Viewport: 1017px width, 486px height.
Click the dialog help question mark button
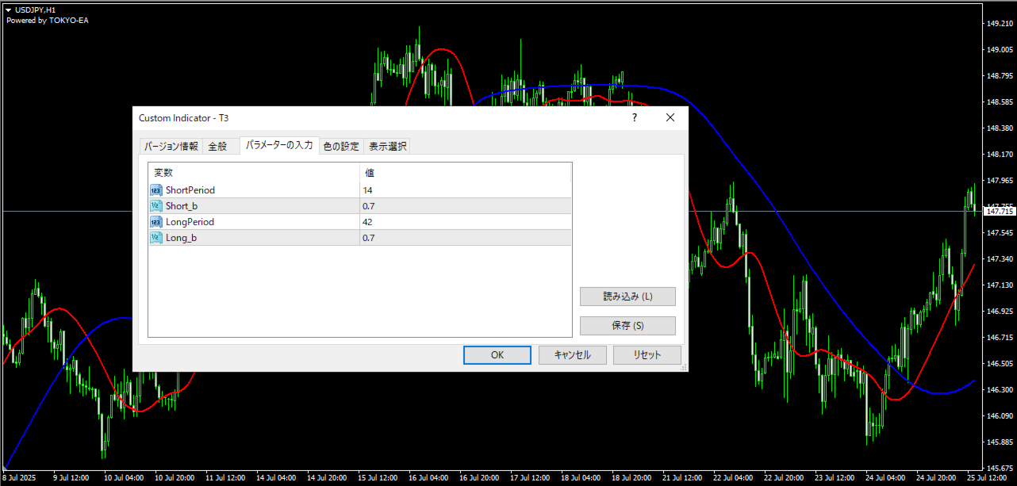click(634, 117)
